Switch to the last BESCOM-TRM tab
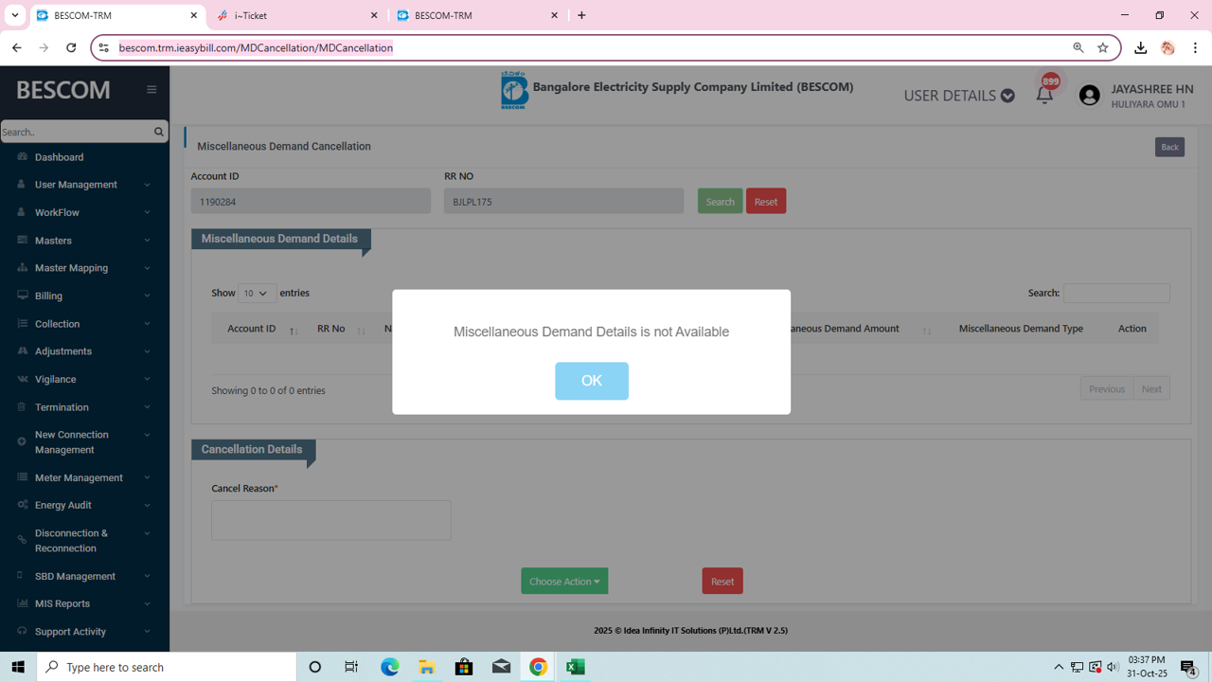1212x682 pixels. [x=478, y=15]
